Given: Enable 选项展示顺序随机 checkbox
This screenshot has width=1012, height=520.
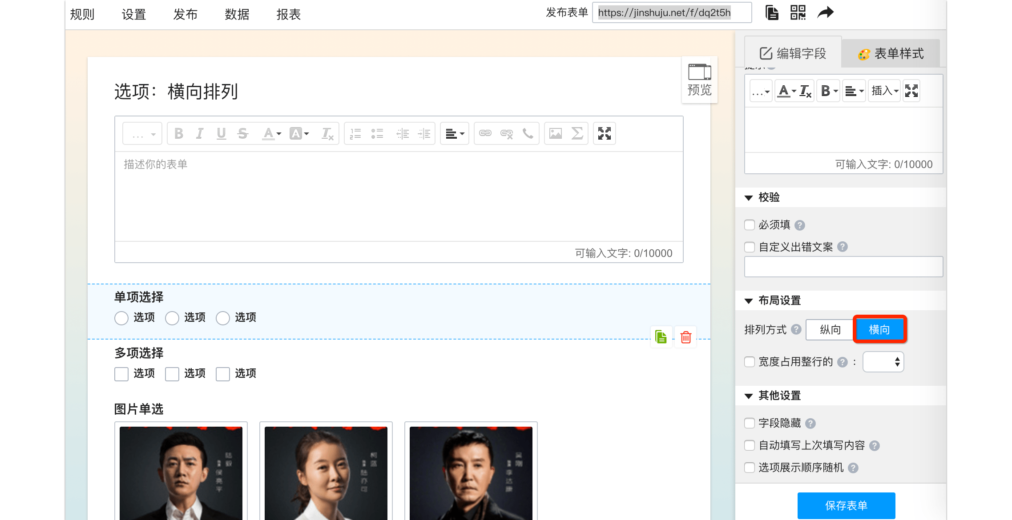Looking at the screenshot, I should click(750, 468).
